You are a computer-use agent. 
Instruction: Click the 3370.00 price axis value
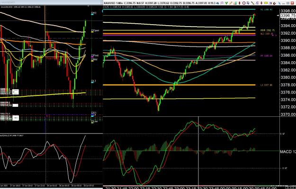(x=288, y=114)
